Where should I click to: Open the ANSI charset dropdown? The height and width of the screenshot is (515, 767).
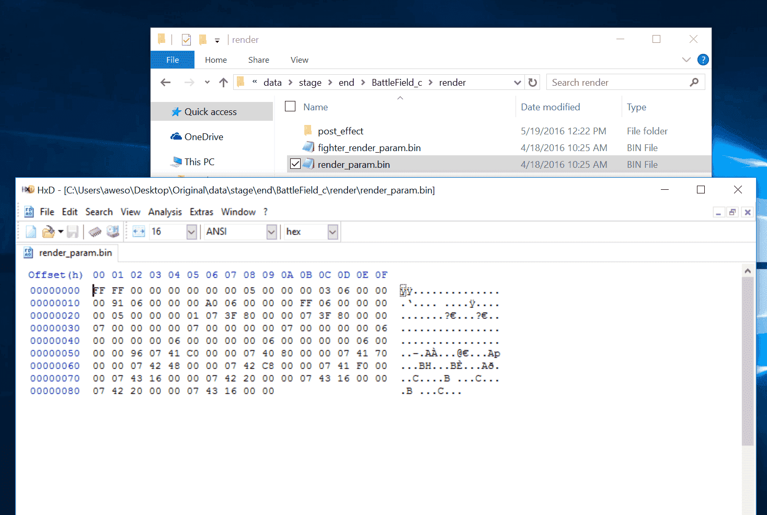point(271,232)
